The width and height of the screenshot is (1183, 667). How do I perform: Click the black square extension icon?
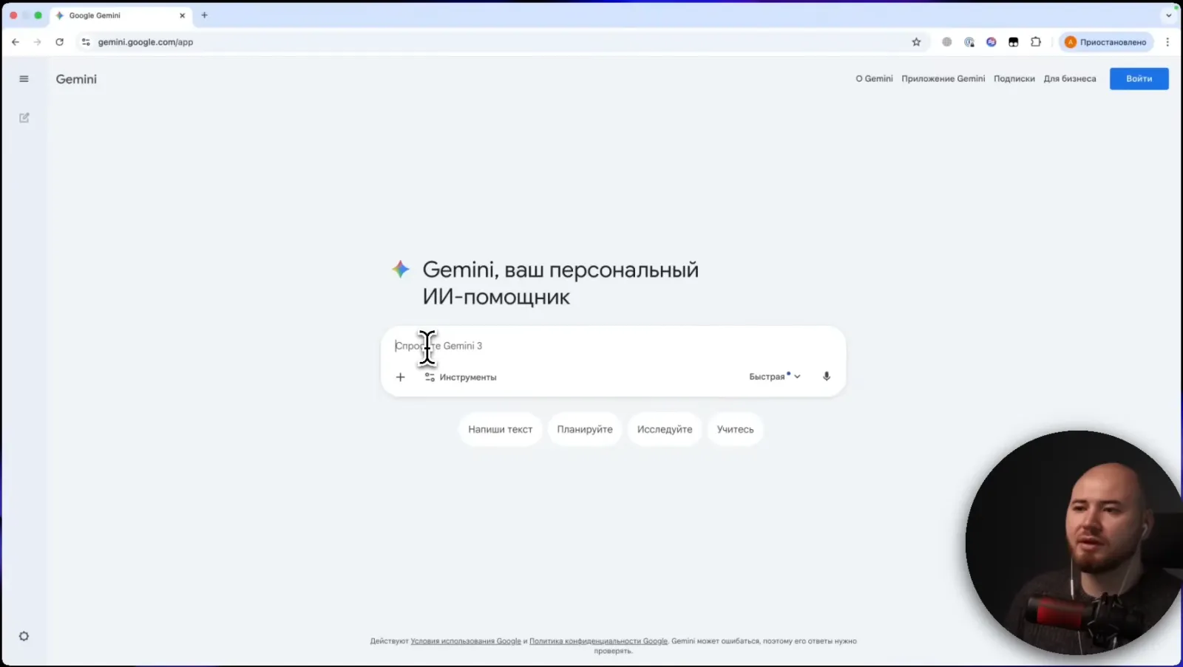(1014, 42)
